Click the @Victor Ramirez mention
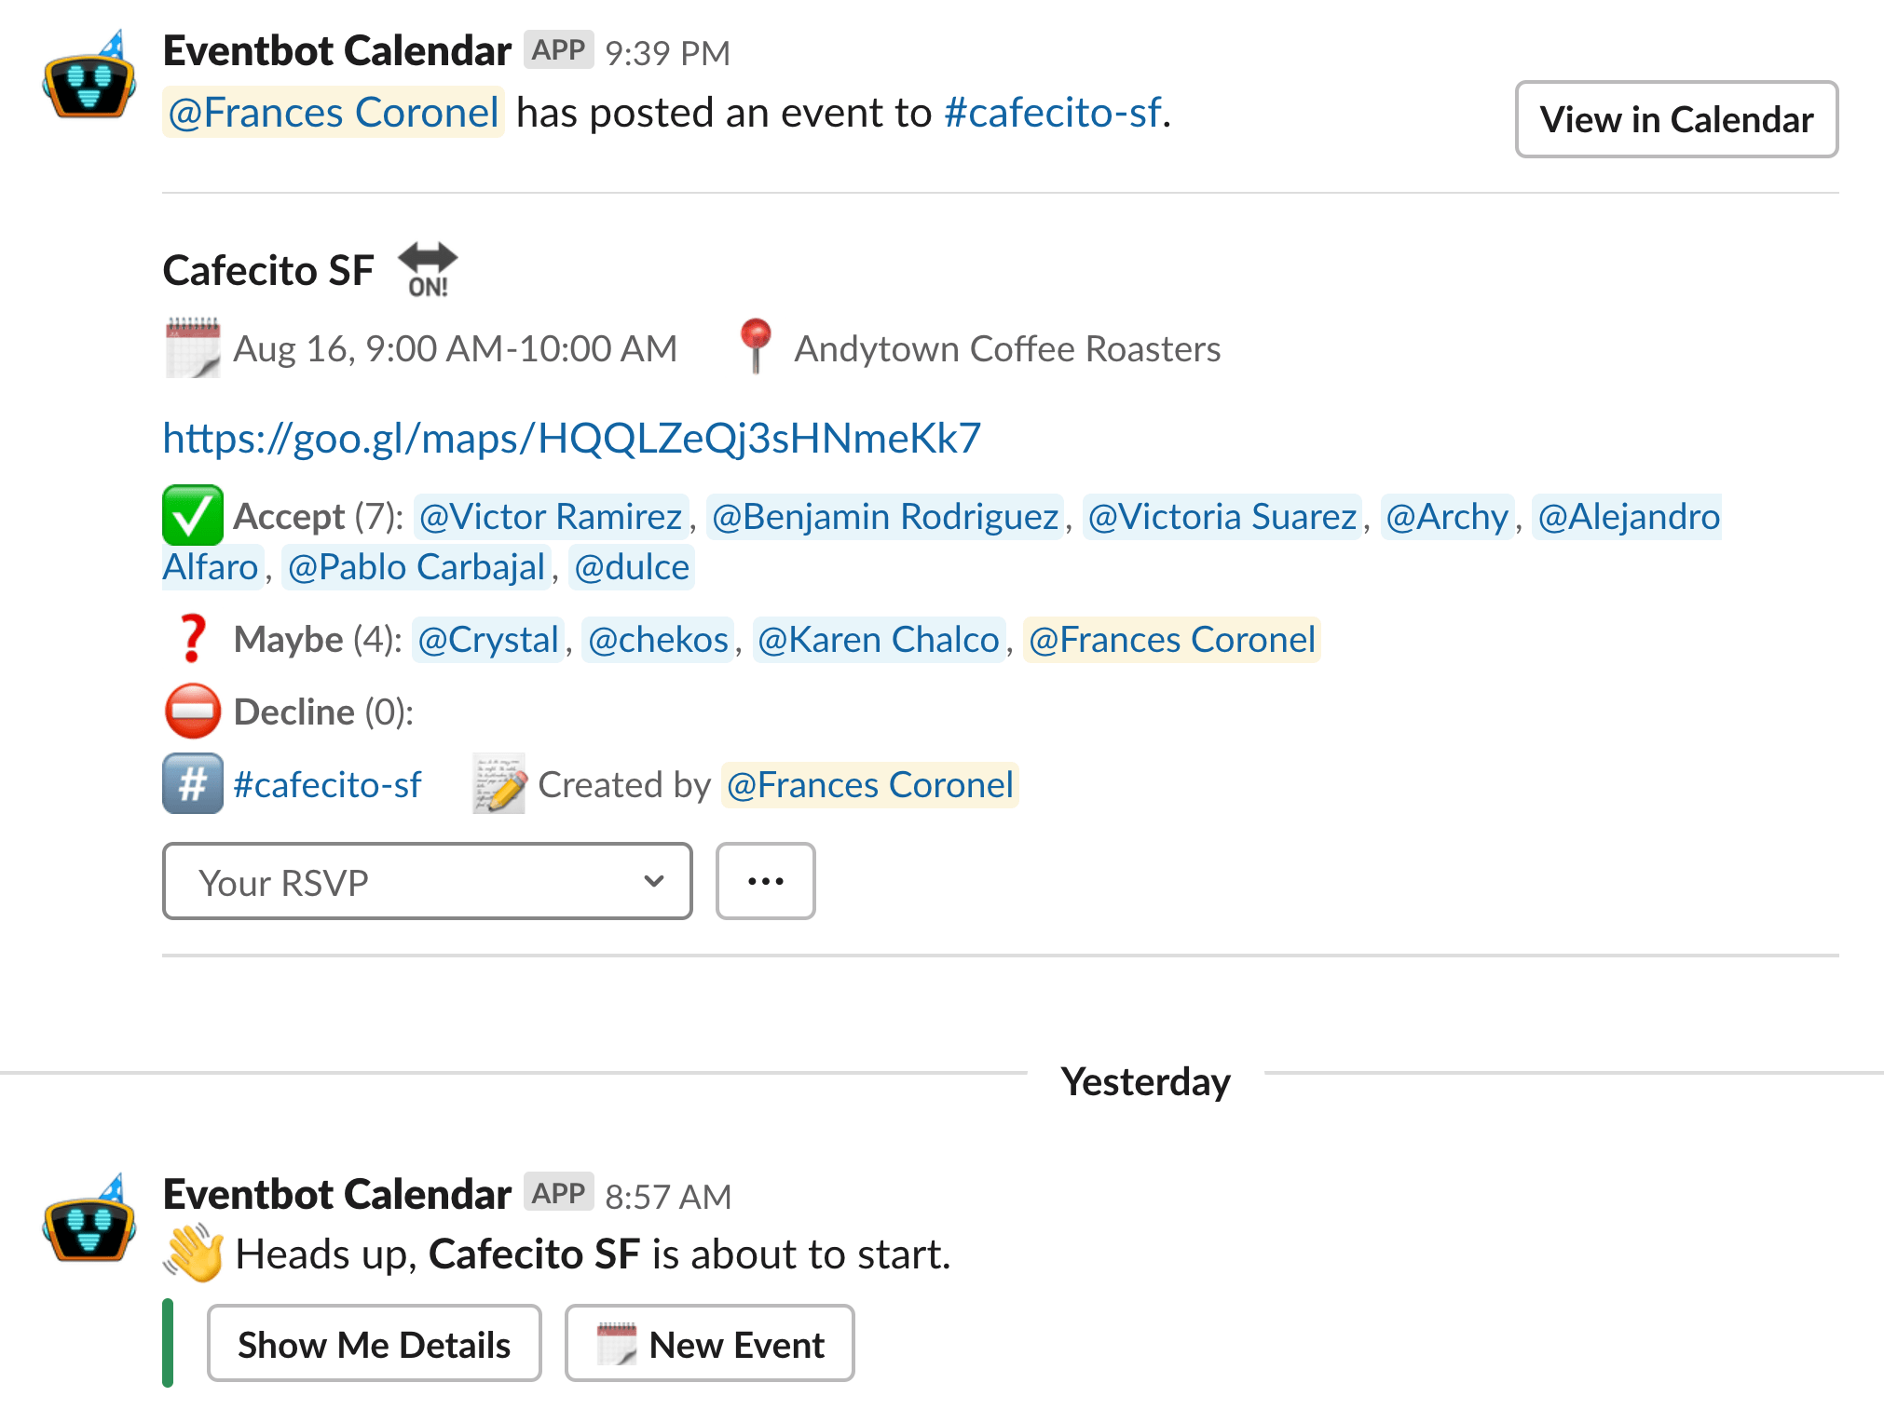Image resolution: width=1884 pixels, height=1410 pixels. 551,516
